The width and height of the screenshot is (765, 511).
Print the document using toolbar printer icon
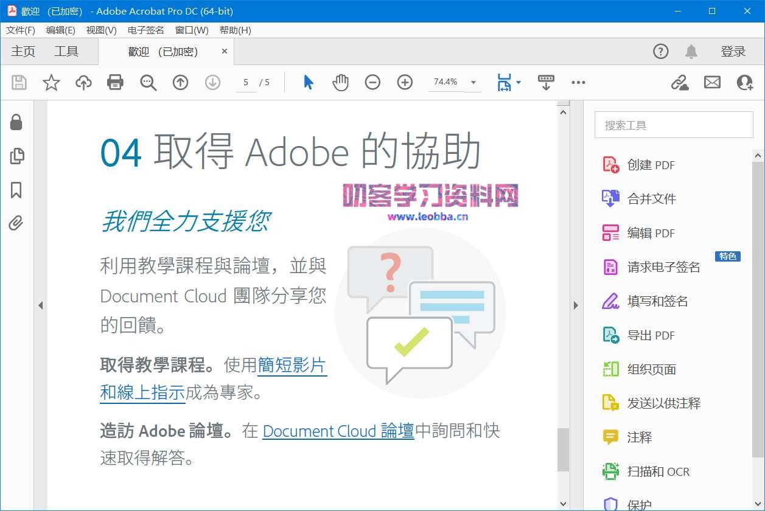[x=115, y=82]
